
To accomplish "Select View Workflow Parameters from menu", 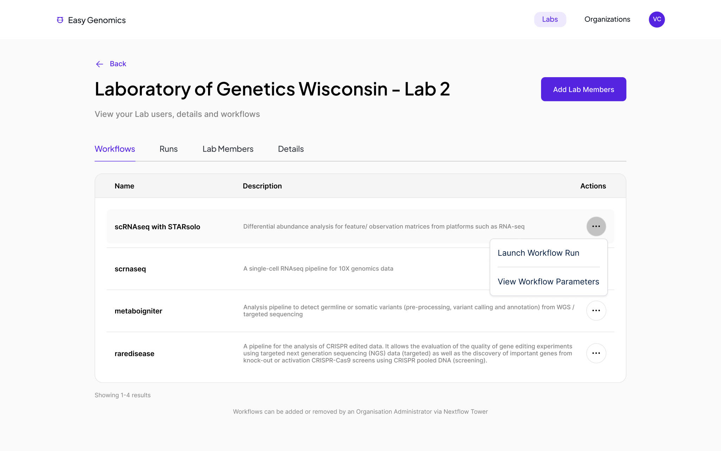I will click(x=548, y=282).
